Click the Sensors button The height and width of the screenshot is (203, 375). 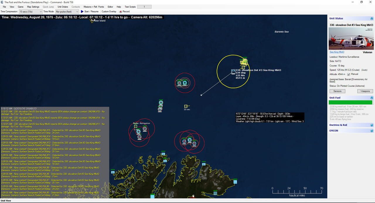coord(337,91)
